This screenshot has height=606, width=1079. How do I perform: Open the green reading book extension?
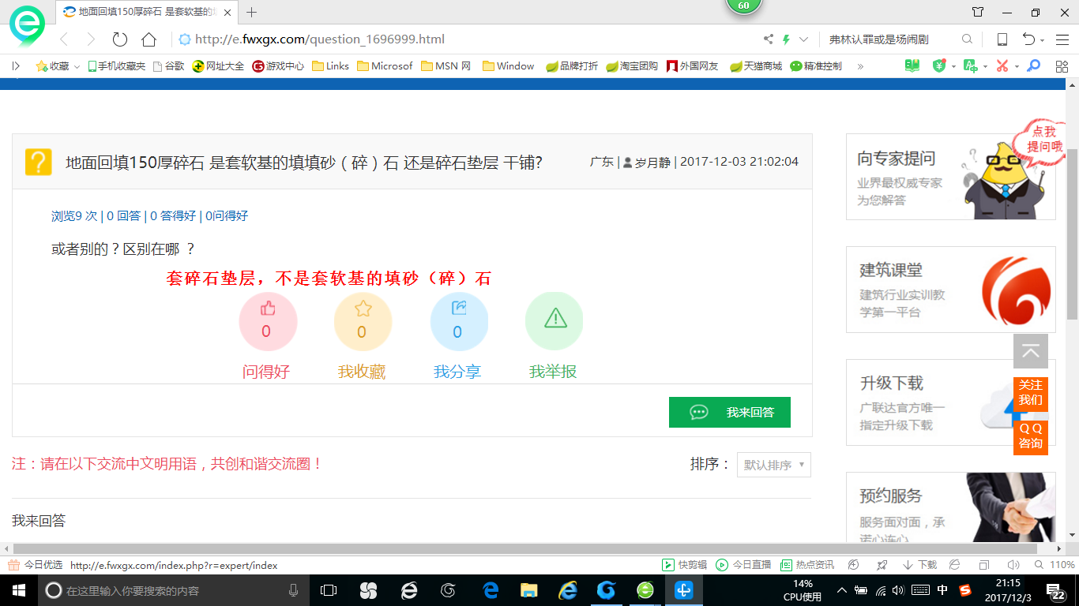(x=912, y=66)
